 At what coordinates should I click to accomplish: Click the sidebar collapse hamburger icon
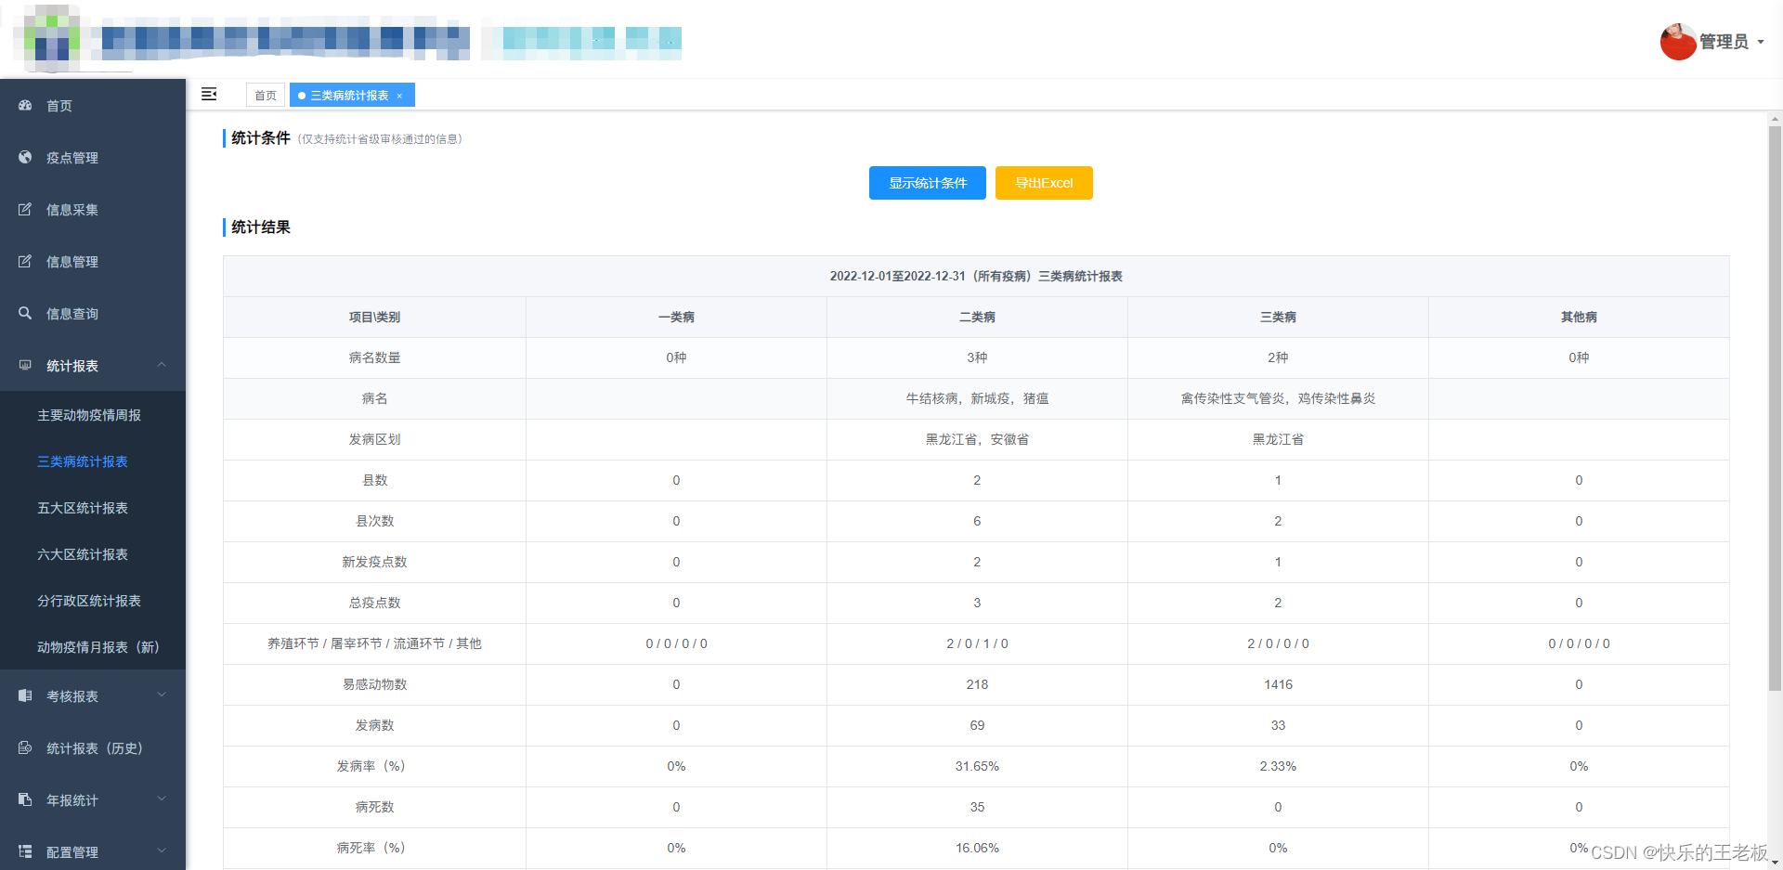pyautogui.click(x=208, y=94)
